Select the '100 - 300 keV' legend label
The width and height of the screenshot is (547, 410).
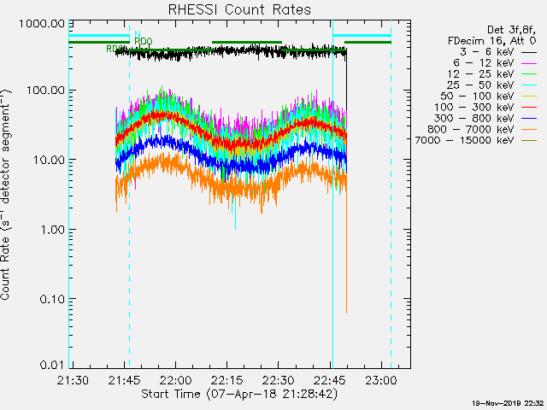474,108
